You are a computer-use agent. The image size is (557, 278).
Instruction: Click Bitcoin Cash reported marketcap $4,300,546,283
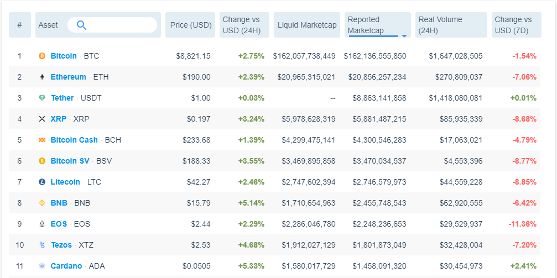pyautogui.click(x=379, y=140)
